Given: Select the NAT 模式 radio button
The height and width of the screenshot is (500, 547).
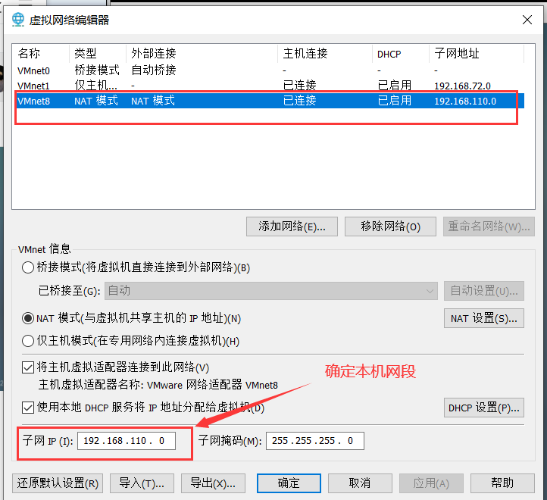Looking at the screenshot, I should 28,318.
